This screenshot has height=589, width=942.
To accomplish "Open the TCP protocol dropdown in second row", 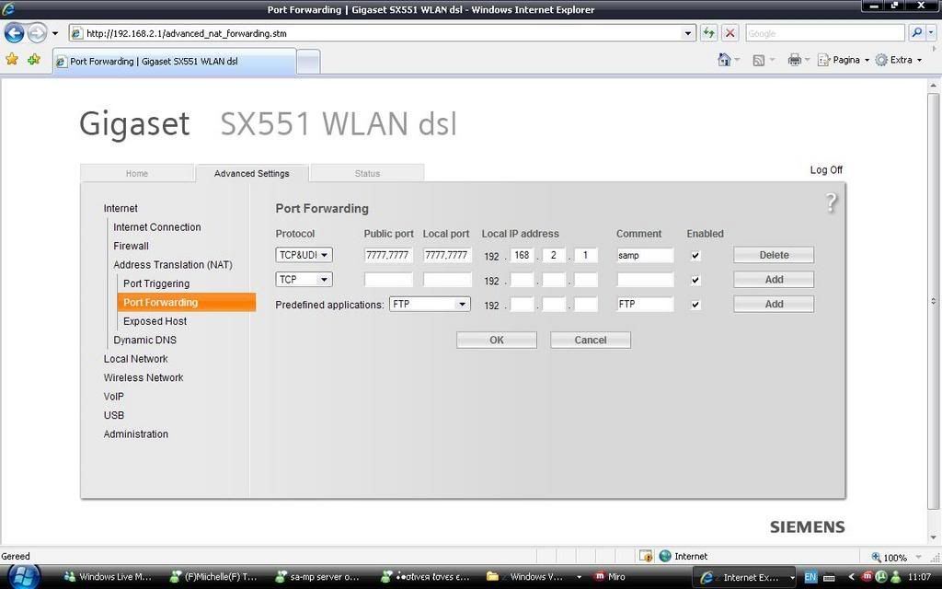I will click(x=304, y=280).
